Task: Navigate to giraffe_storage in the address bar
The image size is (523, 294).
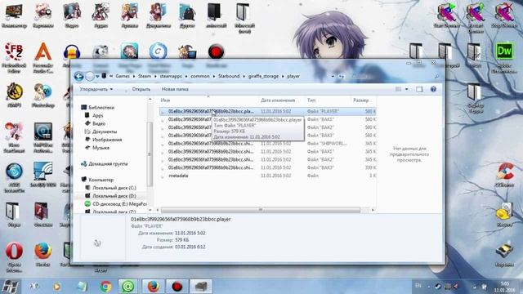Action: click(x=263, y=76)
